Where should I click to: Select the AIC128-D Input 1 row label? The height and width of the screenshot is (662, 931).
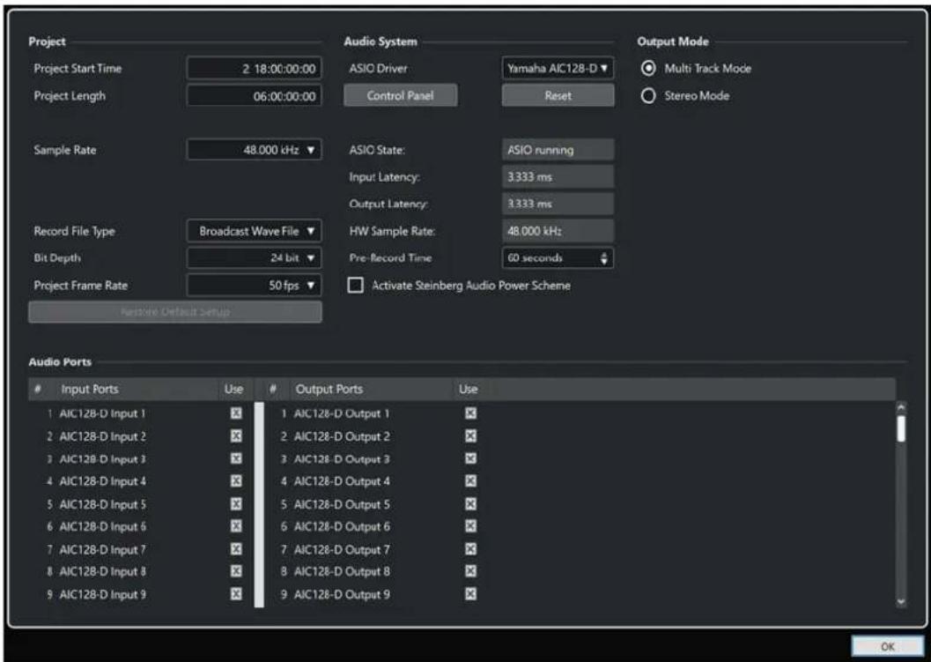102,413
